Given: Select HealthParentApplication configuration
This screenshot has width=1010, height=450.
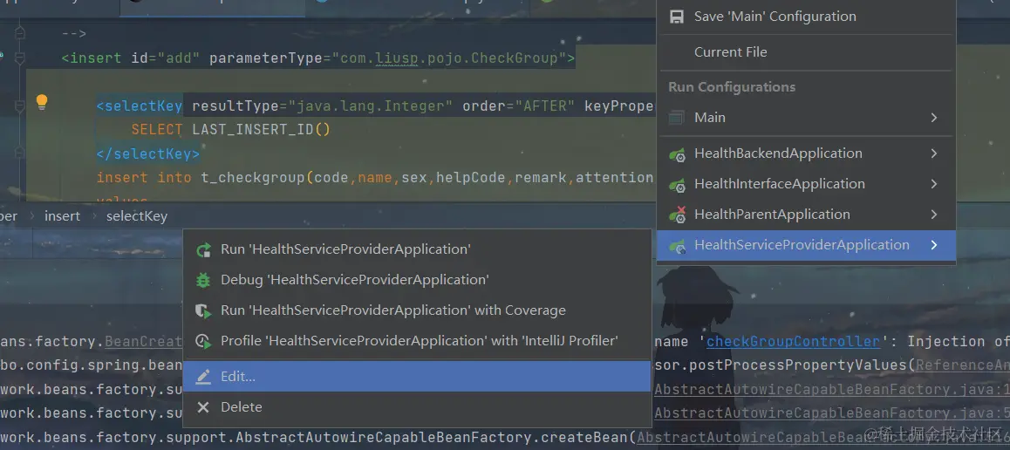Looking at the screenshot, I should click(x=806, y=215).
